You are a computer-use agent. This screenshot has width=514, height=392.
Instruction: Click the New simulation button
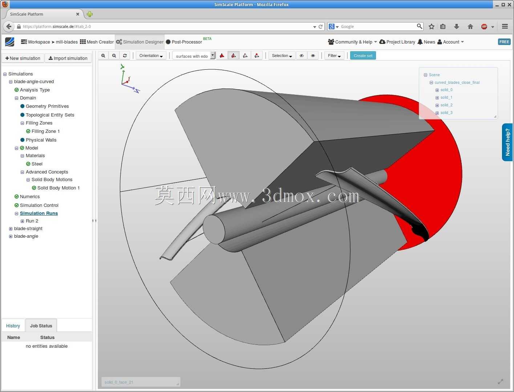[23, 58]
